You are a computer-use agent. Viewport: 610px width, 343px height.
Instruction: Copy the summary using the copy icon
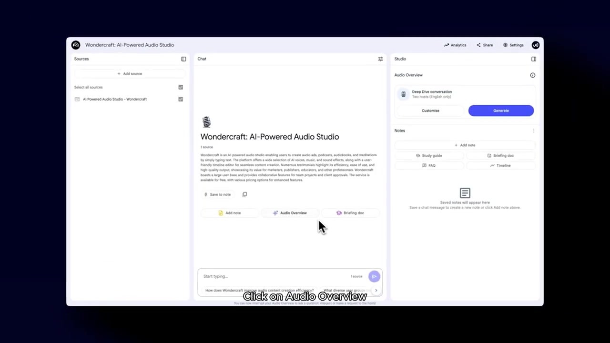(244, 194)
